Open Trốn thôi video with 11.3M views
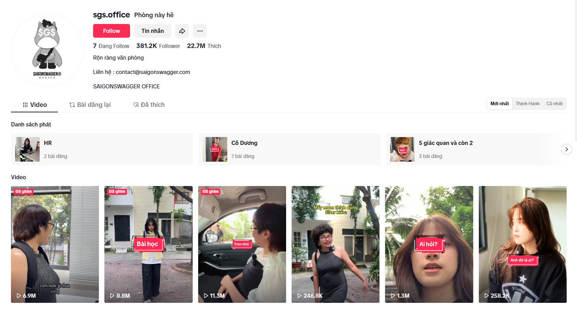 tap(242, 244)
